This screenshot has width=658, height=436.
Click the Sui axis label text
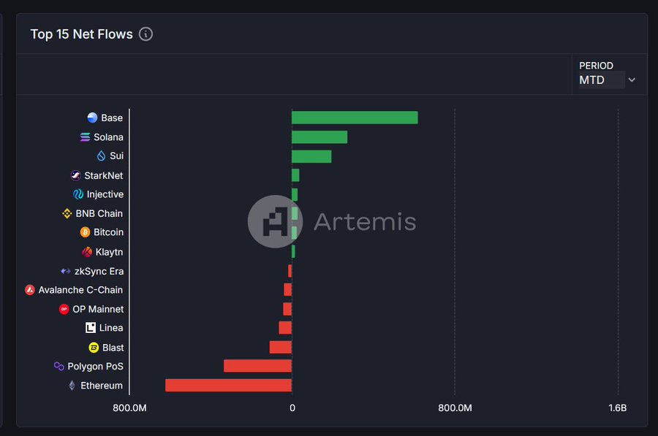[117, 156]
